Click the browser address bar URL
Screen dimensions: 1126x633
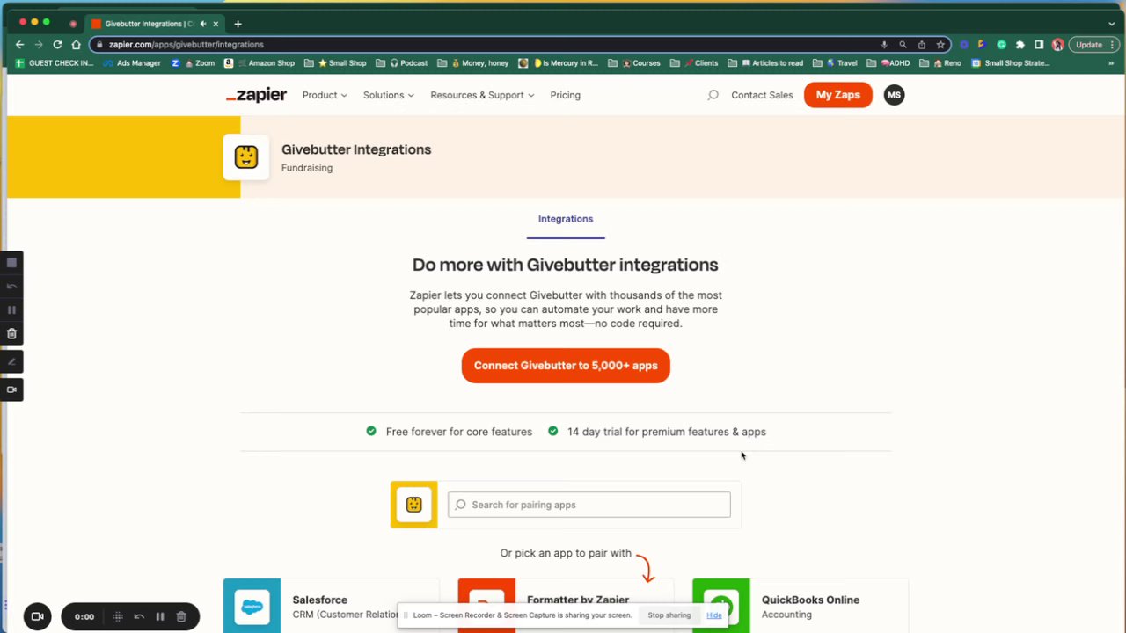click(186, 44)
